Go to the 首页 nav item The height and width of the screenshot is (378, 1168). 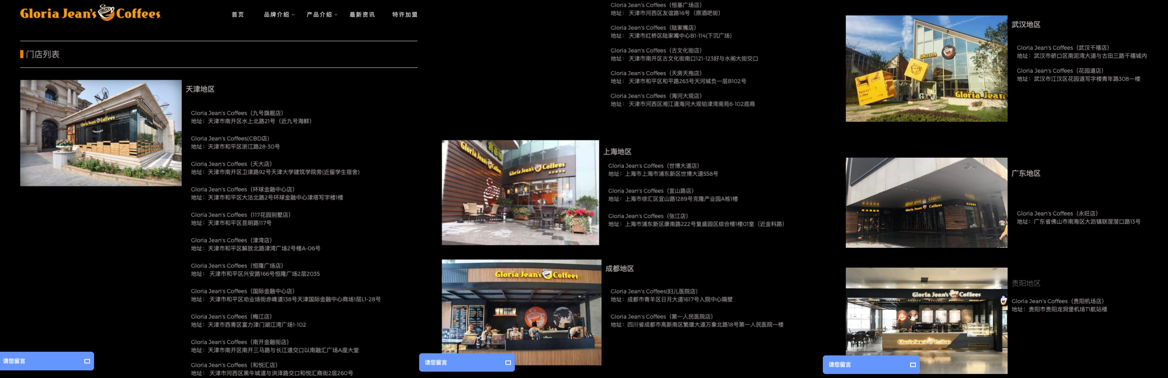point(238,14)
